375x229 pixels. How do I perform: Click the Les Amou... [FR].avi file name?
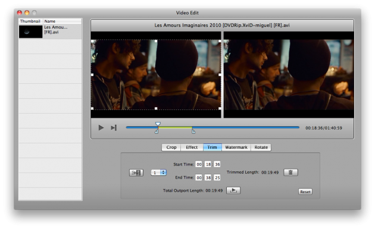pos(56,30)
